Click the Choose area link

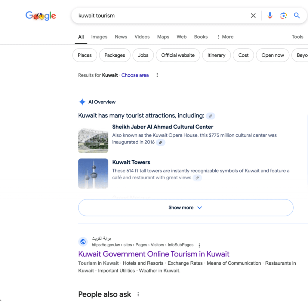point(135,75)
